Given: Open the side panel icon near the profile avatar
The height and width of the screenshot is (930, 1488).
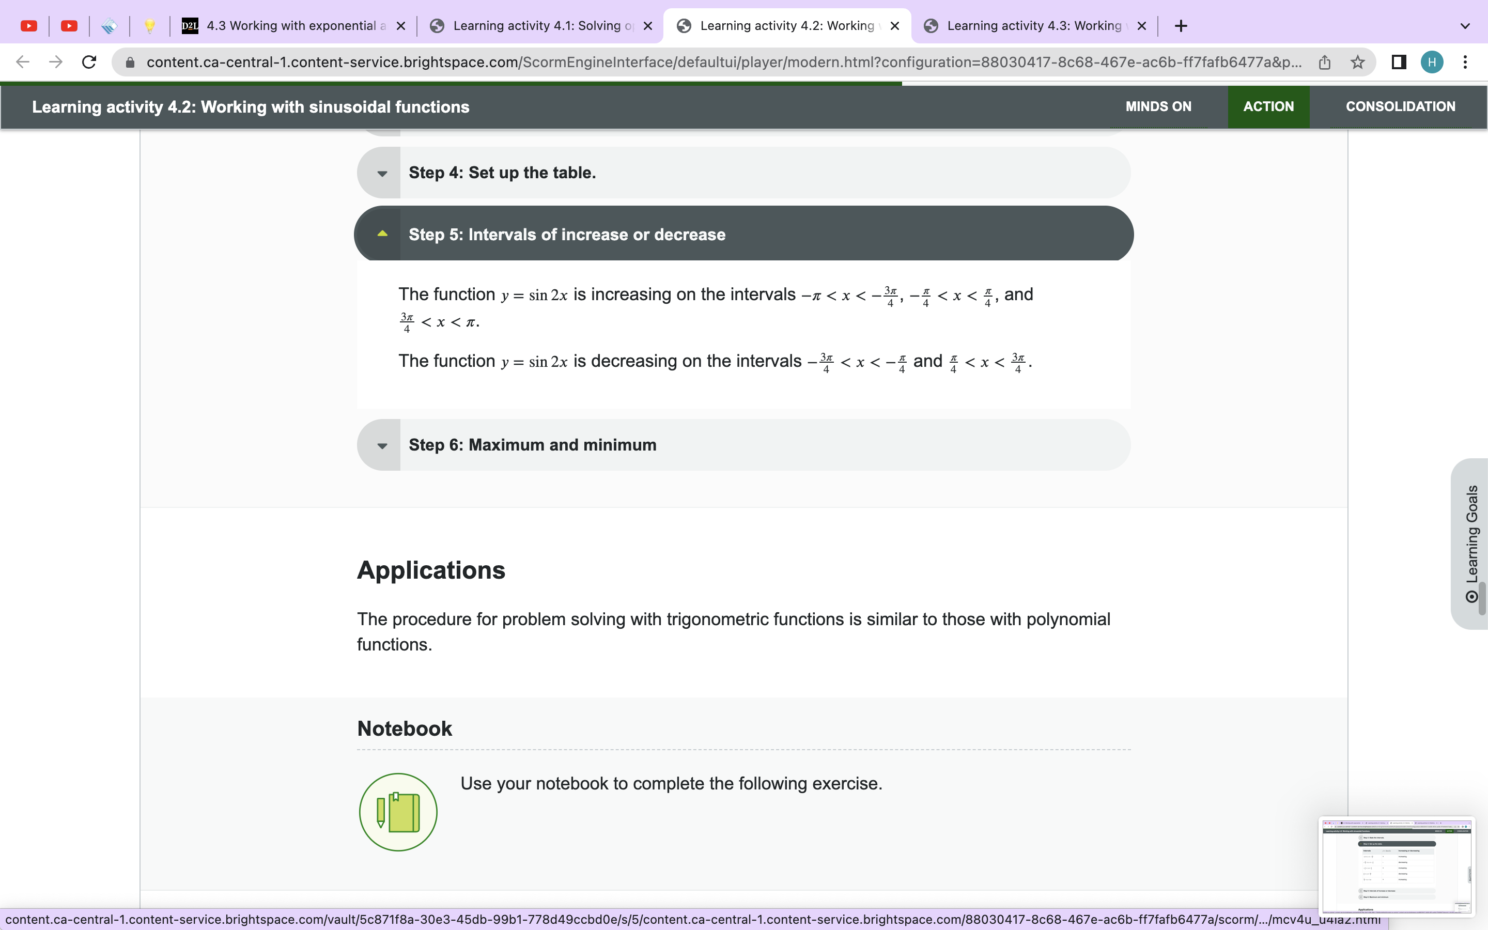Looking at the screenshot, I should [1398, 61].
